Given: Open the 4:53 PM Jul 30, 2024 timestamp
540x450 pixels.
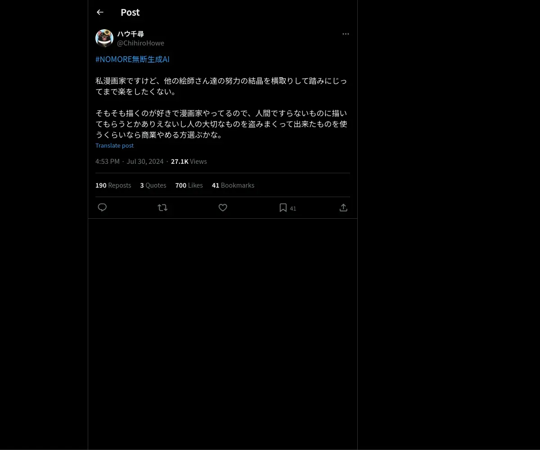Looking at the screenshot, I should (130, 161).
